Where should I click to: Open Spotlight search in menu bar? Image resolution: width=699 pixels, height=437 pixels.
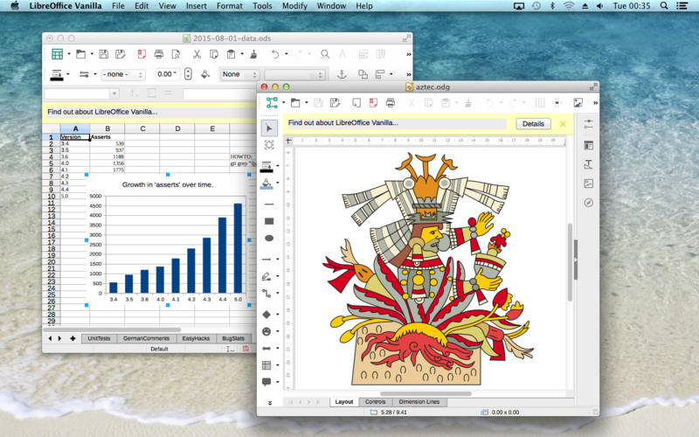click(x=664, y=6)
